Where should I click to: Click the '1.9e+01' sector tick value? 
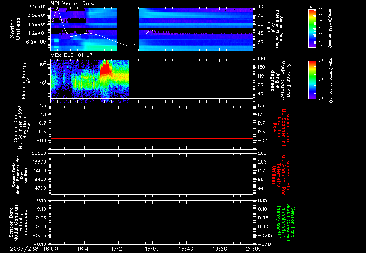[37, 24]
